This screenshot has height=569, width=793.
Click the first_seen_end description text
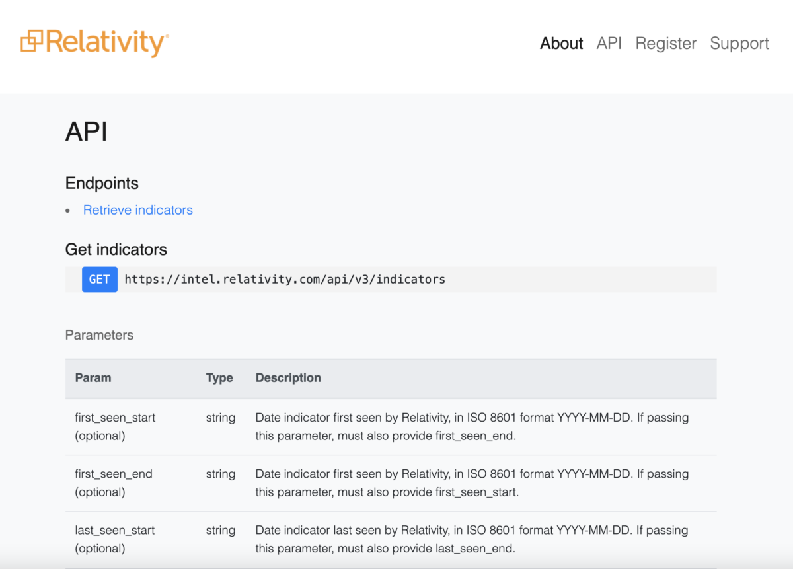[472, 483]
